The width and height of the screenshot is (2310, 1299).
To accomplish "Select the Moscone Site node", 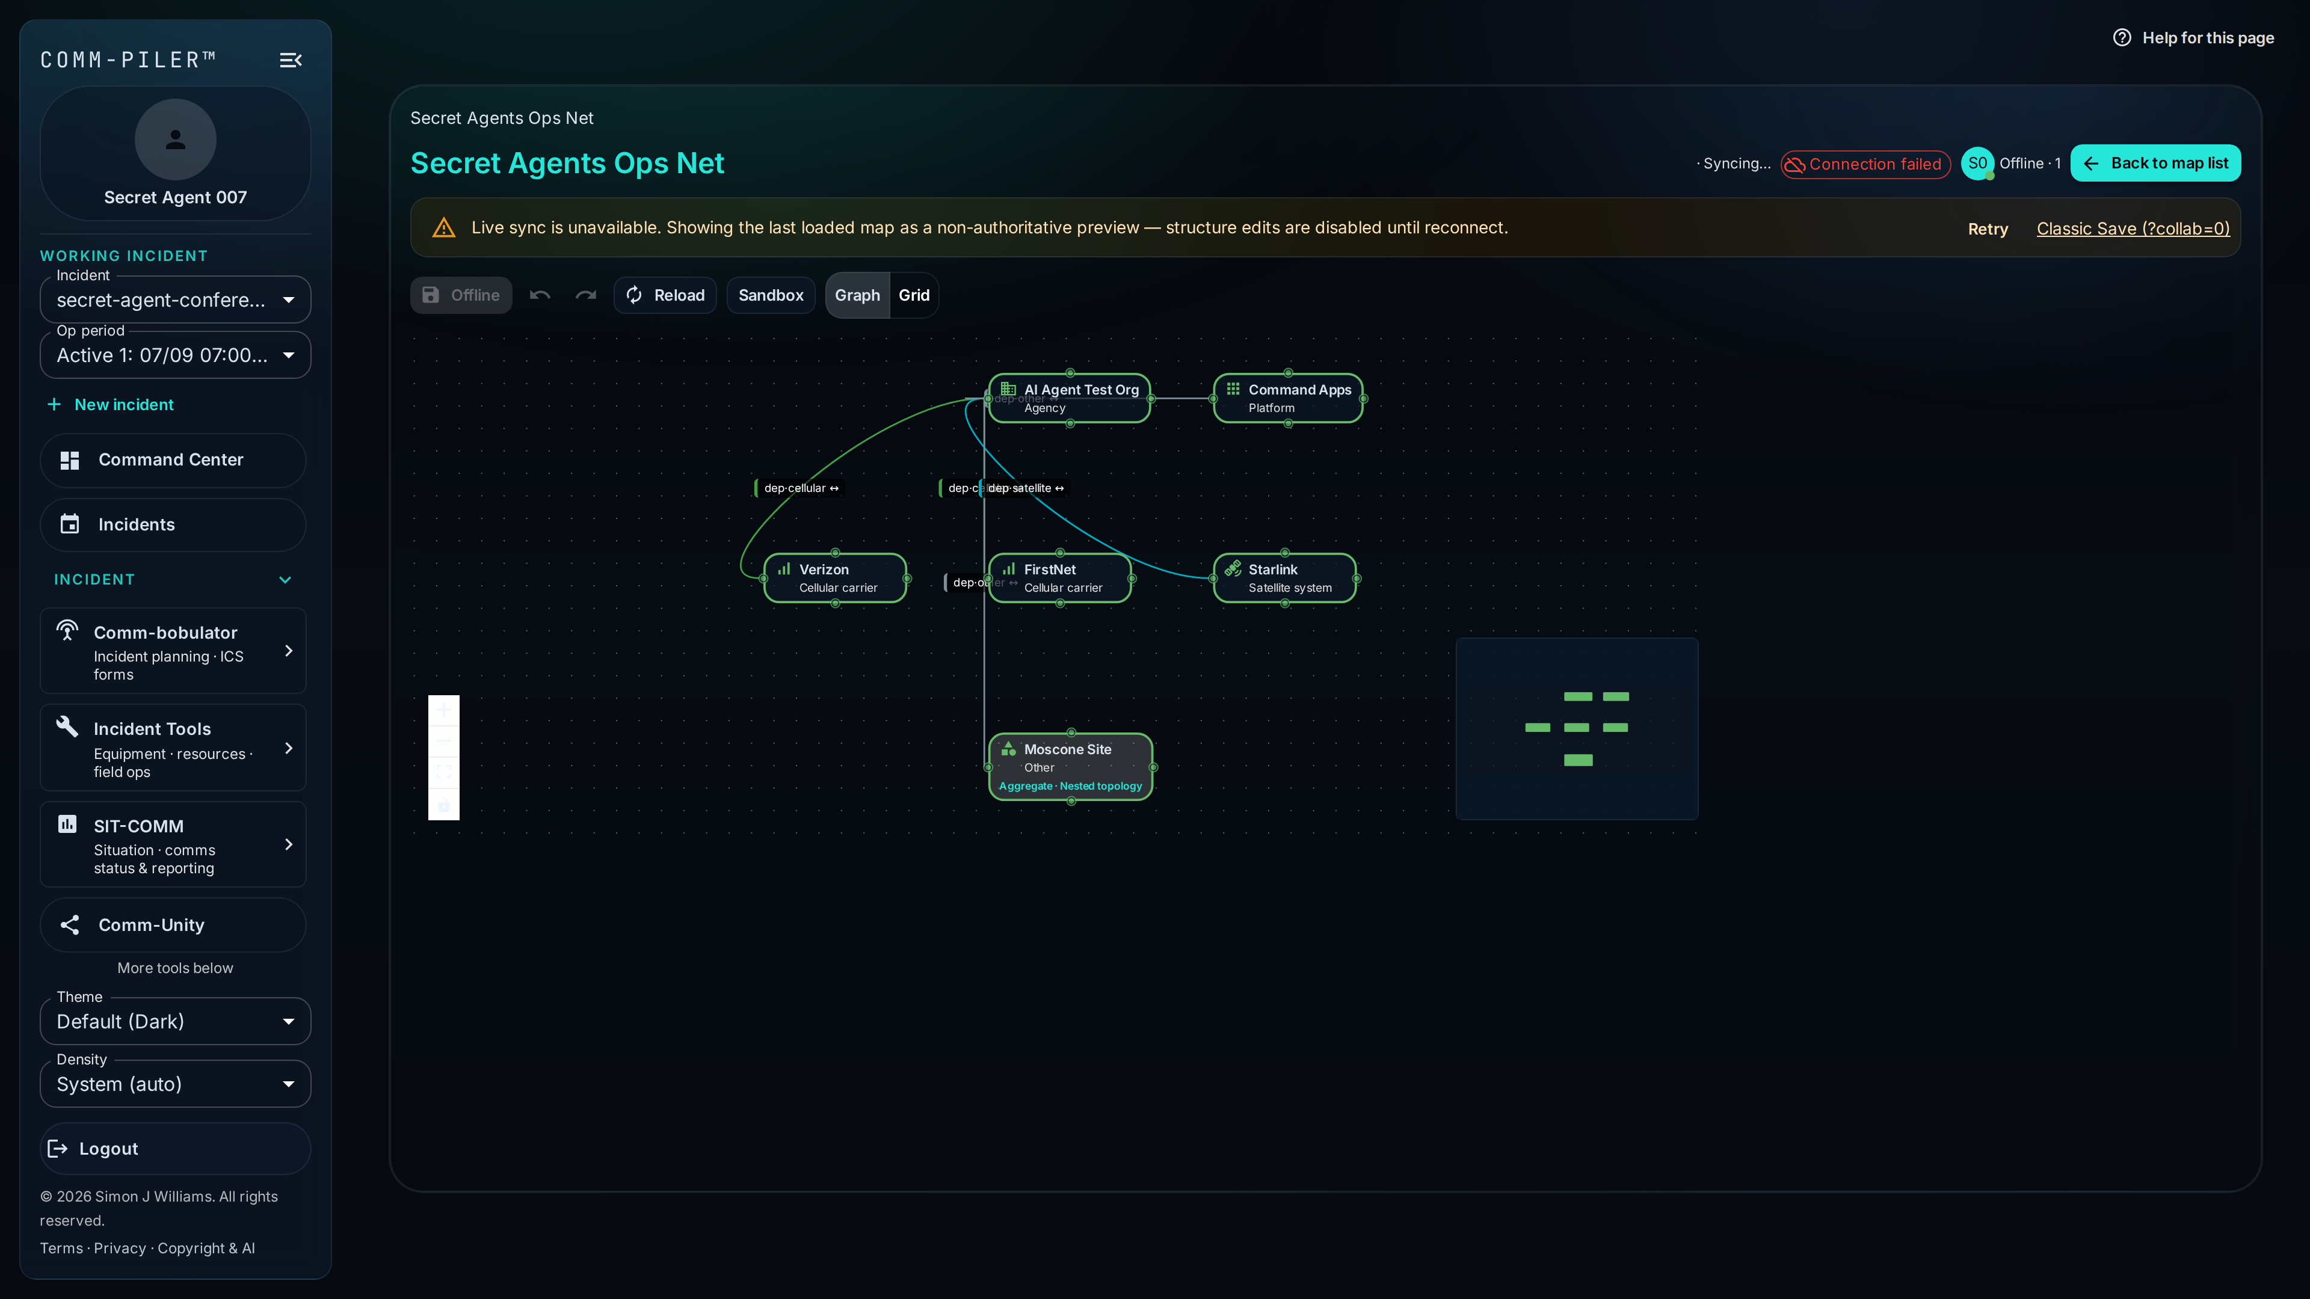I will [1070, 767].
